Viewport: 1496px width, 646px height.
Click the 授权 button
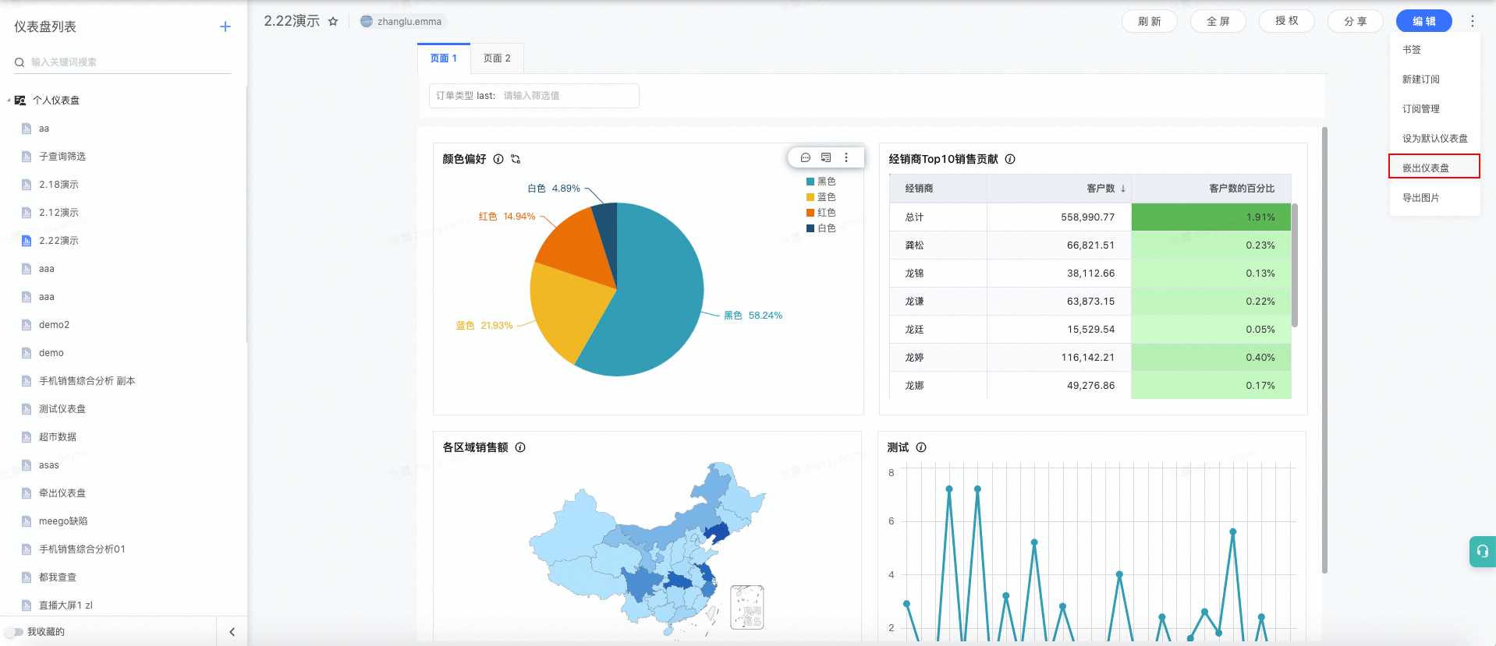click(1287, 21)
